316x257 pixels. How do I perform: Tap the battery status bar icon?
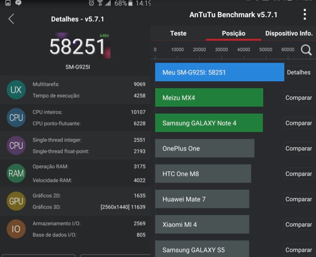(x=131, y=3)
